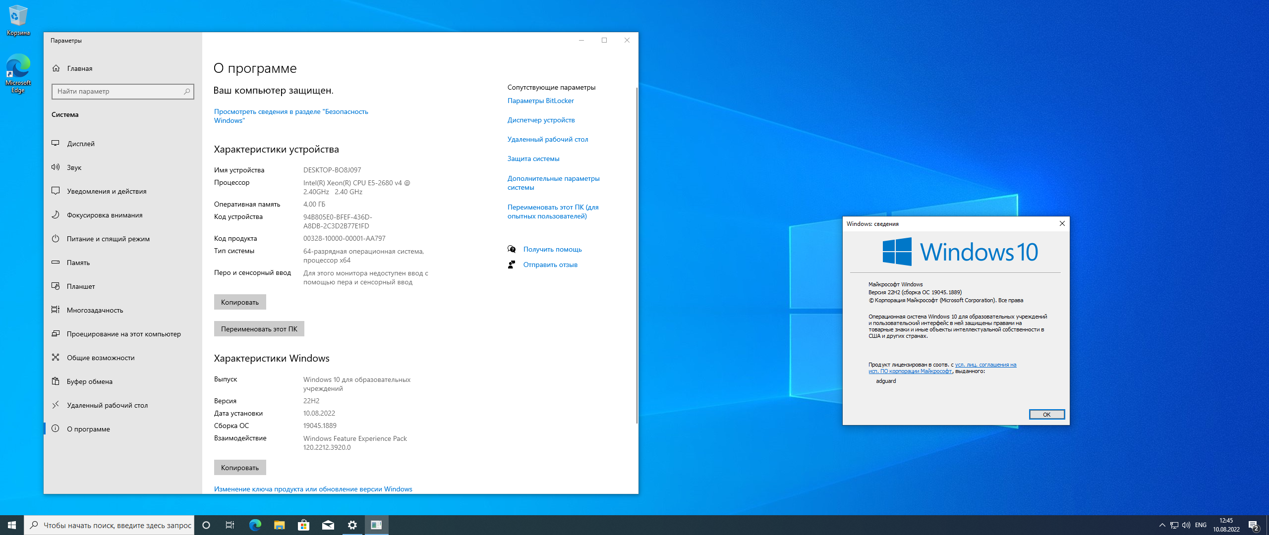The width and height of the screenshot is (1269, 535).
Task: Click the О программе info icon
Action: click(56, 428)
